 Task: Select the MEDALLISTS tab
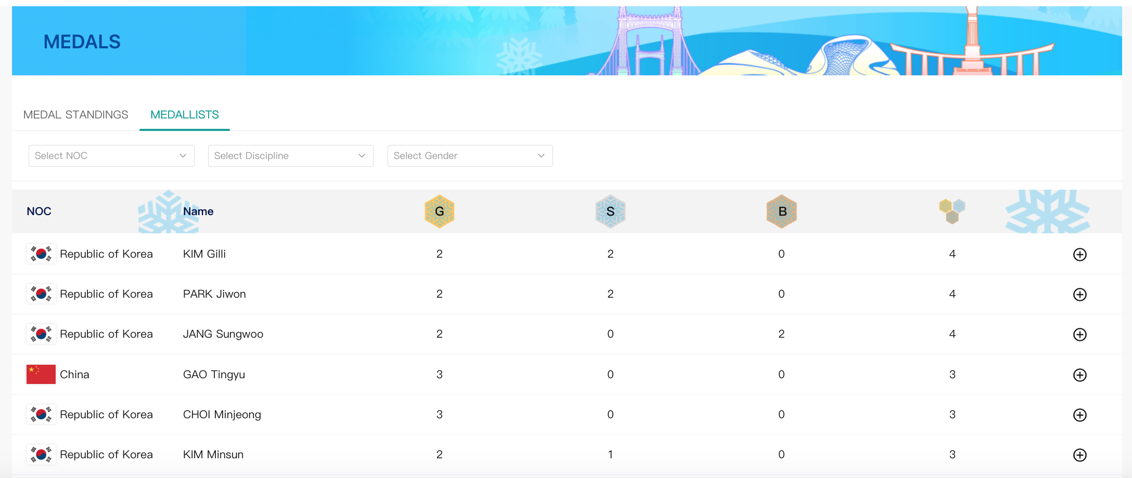coord(185,115)
